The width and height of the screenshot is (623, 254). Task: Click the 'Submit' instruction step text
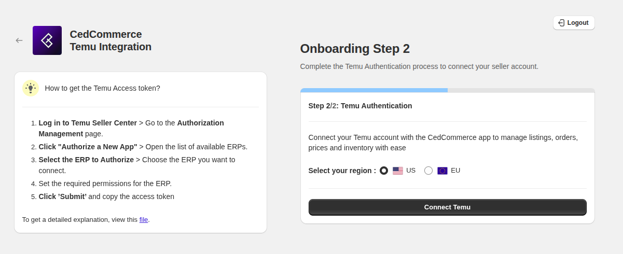pyautogui.click(x=63, y=196)
